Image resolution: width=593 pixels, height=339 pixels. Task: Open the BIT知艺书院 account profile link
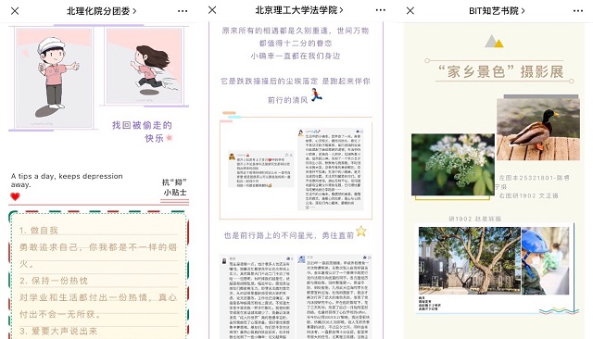click(x=497, y=10)
